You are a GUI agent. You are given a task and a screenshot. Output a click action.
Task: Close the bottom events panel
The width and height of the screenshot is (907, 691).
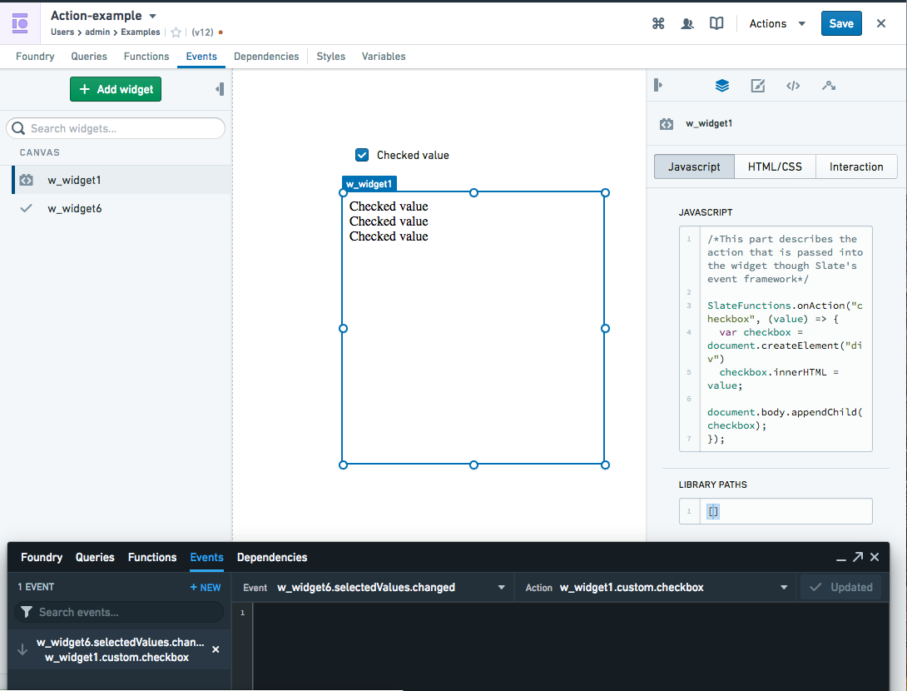(875, 557)
